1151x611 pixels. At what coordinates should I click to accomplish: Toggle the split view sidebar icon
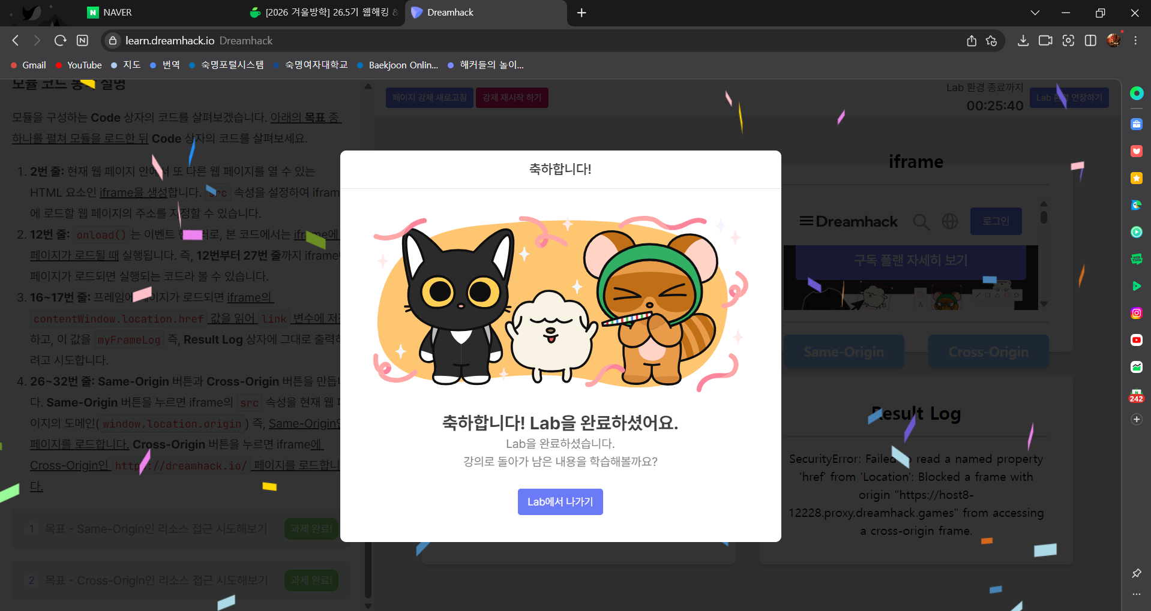(x=1090, y=40)
